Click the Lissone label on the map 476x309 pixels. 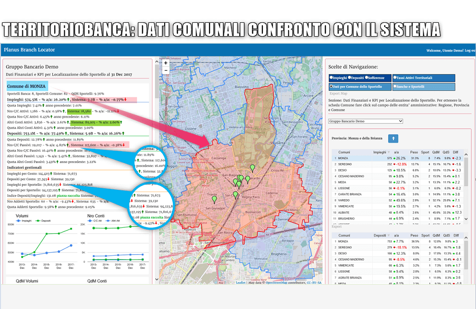point(190,128)
